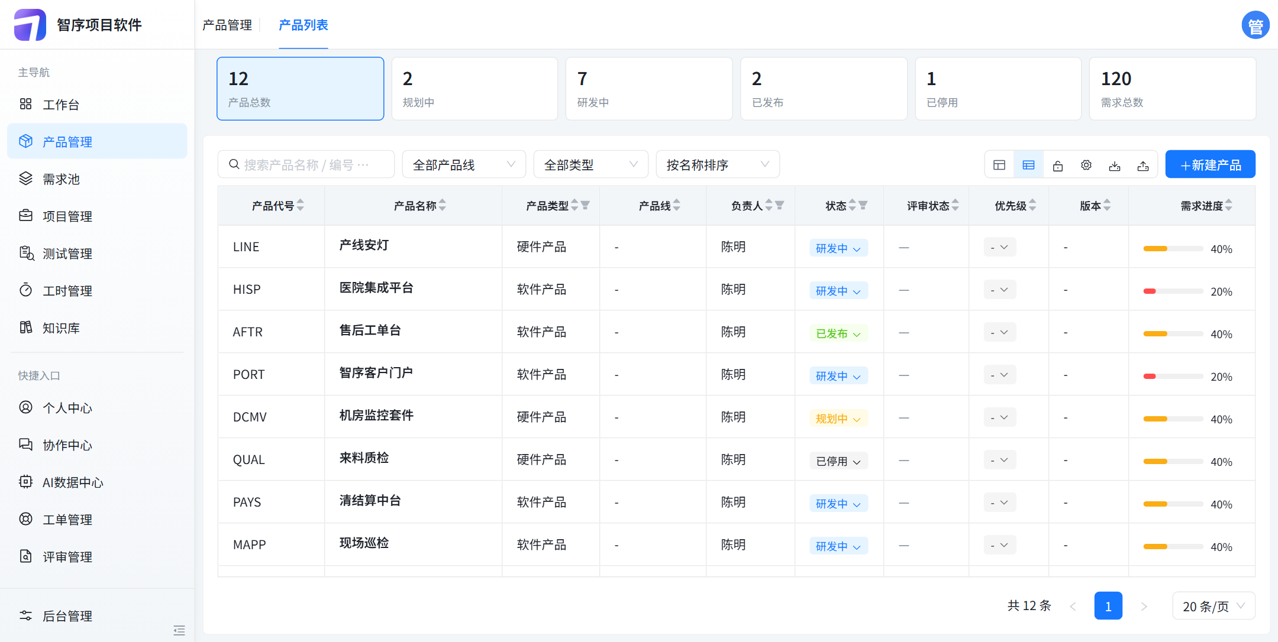Click the app logo icon
1278x642 pixels.
tap(30, 25)
